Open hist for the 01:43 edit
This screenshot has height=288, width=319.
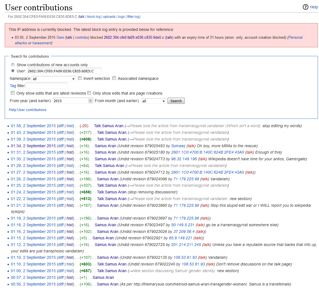pos(70,132)
